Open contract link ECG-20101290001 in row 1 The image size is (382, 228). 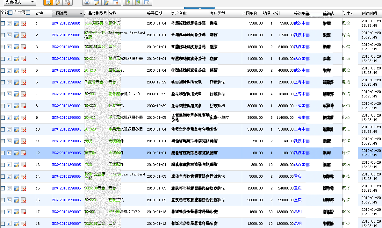point(66,23)
